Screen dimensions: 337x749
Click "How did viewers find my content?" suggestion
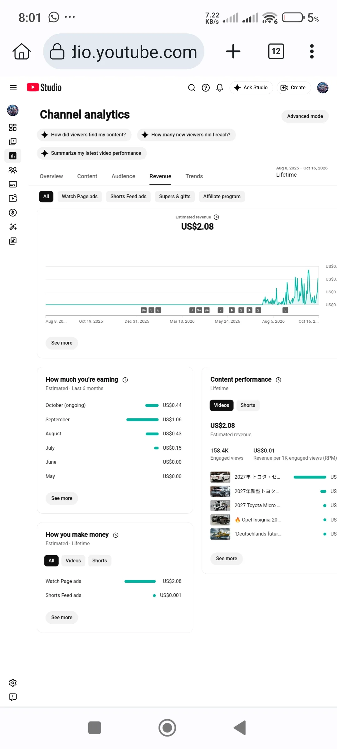pos(84,135)
